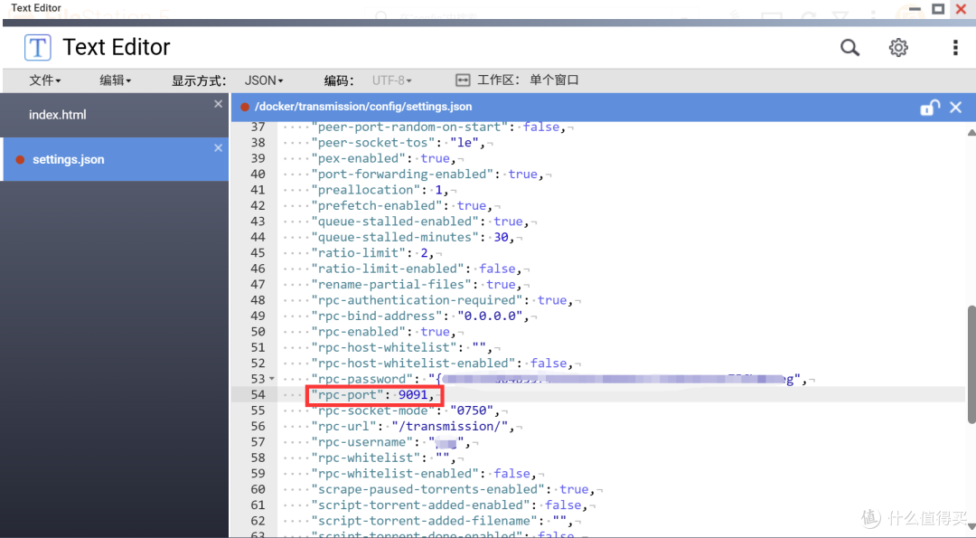Click the vertical scrollbar thumb

[971, 365]
